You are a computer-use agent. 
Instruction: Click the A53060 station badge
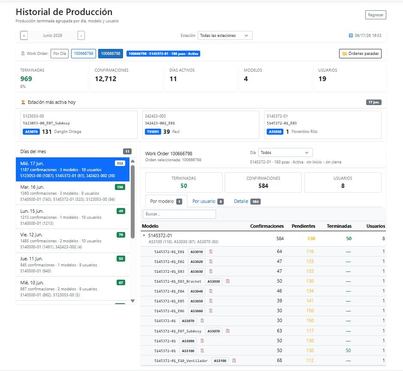tap(197, 311)
